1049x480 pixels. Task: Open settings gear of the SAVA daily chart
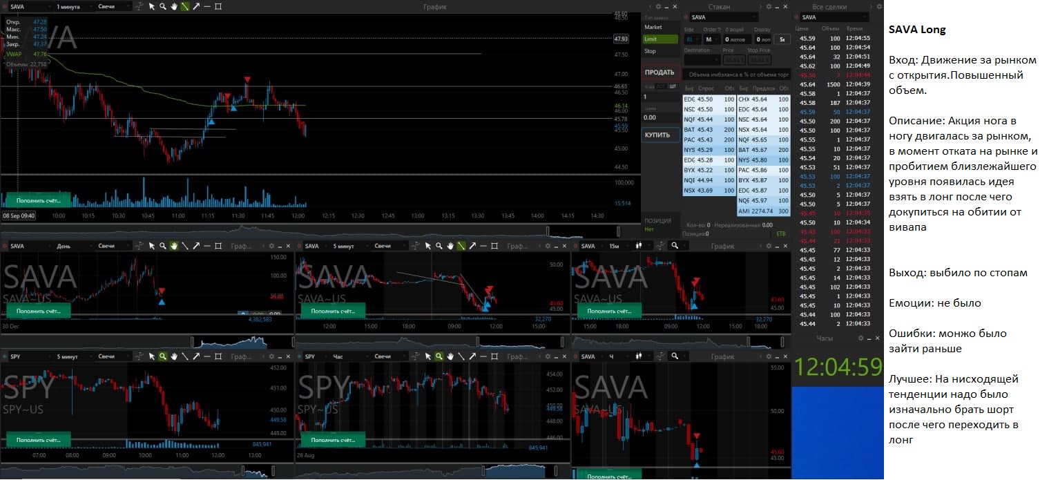pyautogui.click(x=271, y=246)
